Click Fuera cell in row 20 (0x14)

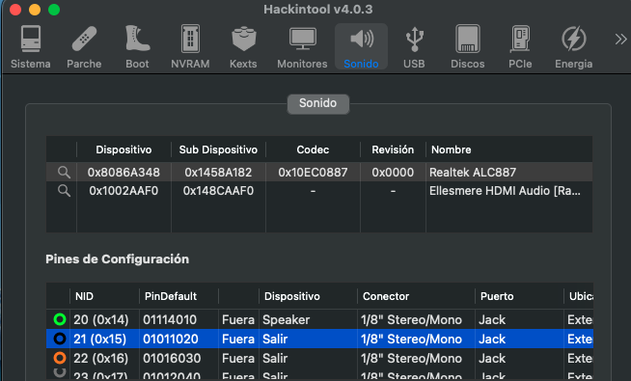point(238,320)
